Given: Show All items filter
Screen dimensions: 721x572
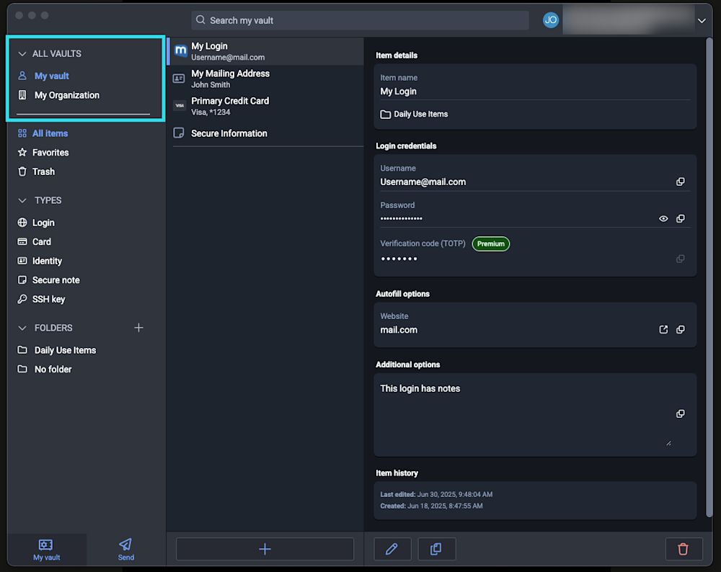Looking at the screenshot, I should 50,133.
